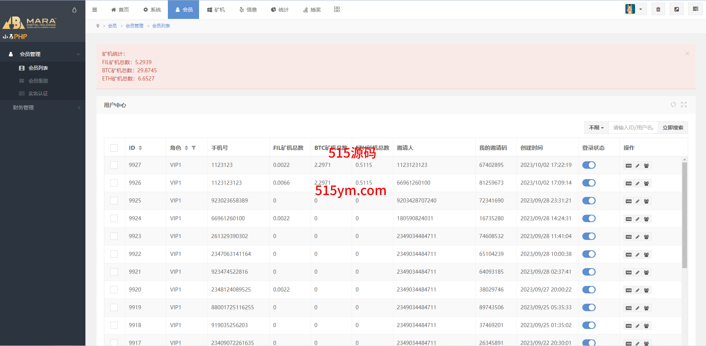The image size is (706, 346).
Task: Expand 用户中心 panel to fullscreen
Action: click(684, 105)
